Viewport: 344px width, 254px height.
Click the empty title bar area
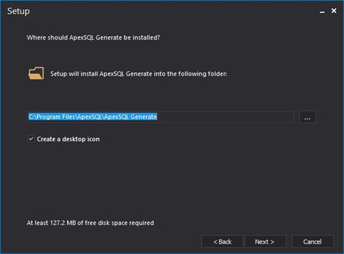click(x=172, y=11)
